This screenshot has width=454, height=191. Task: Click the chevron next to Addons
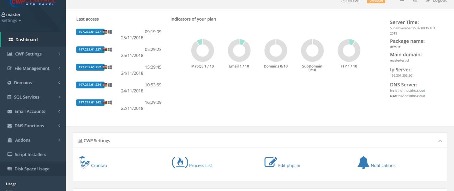pos(59,140)
